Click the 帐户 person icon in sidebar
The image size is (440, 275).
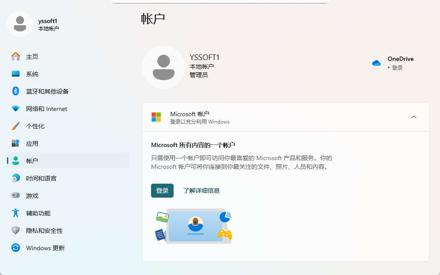click(x=16, y=161)
